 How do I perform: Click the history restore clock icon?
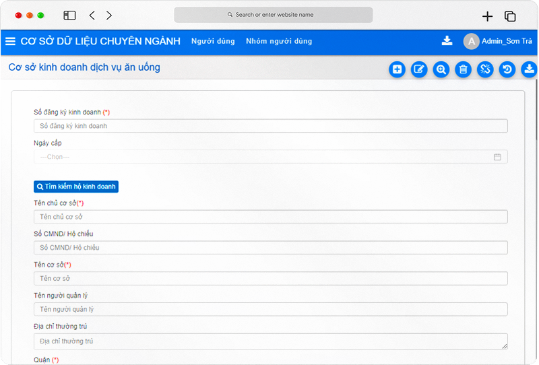coord(507,69)
